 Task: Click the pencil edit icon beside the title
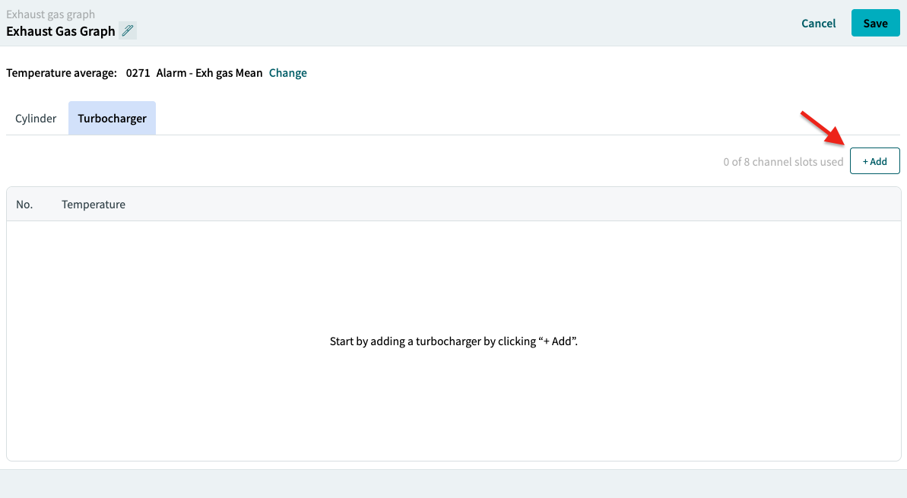pyautogui.click(x=128, y=30)
